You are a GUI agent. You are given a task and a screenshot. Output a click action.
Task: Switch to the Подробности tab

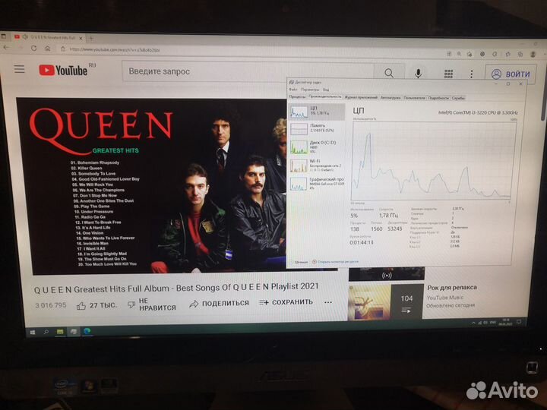click(x=438, y=98)
